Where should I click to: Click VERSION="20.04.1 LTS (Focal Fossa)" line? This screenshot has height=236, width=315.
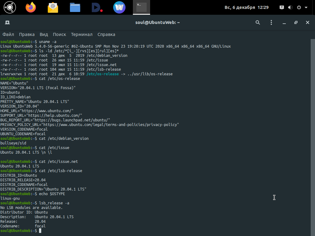(x=38, y=88)
